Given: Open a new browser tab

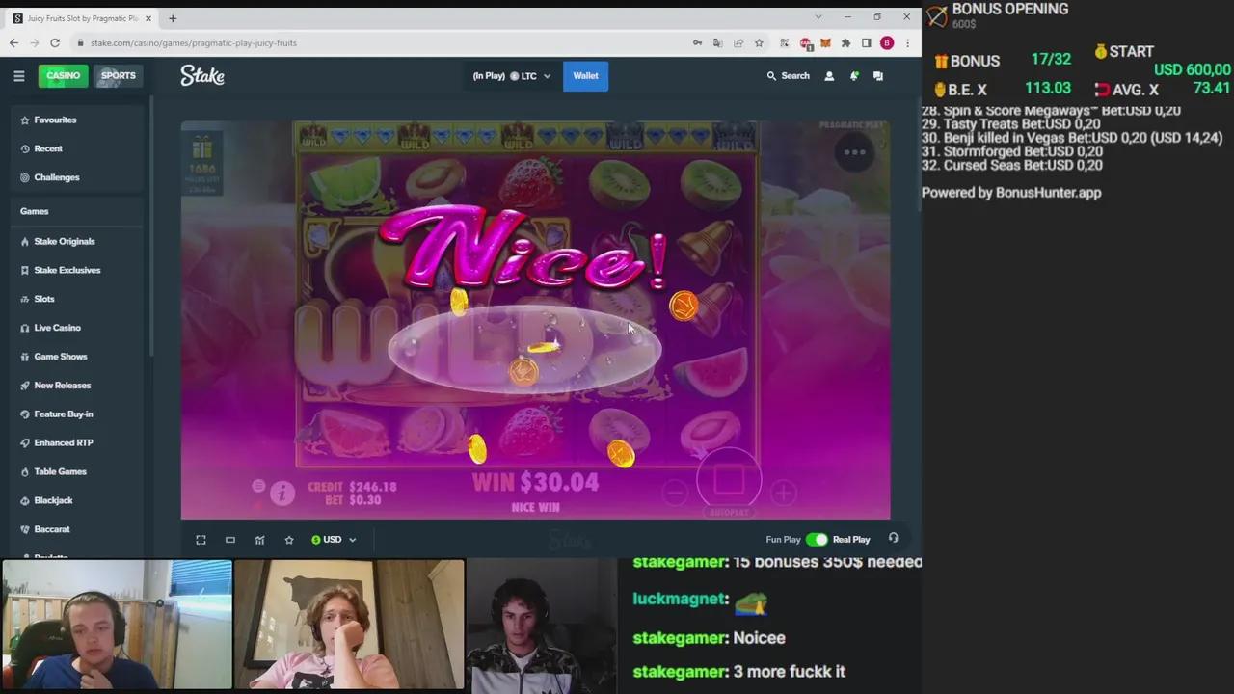Looking at the screenshot, I should pyautogui.click(x=173, y=18).
